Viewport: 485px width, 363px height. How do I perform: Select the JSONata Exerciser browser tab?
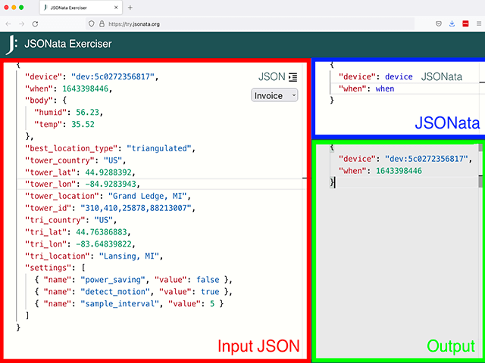(81, 8)
